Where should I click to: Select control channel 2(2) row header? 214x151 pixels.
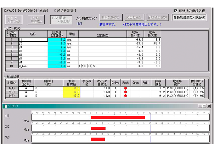(x=12, y=92)
